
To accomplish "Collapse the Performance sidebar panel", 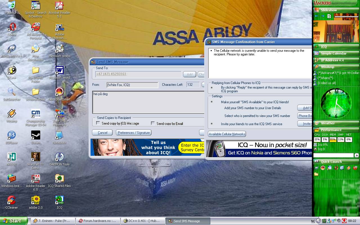I will 336,130.
